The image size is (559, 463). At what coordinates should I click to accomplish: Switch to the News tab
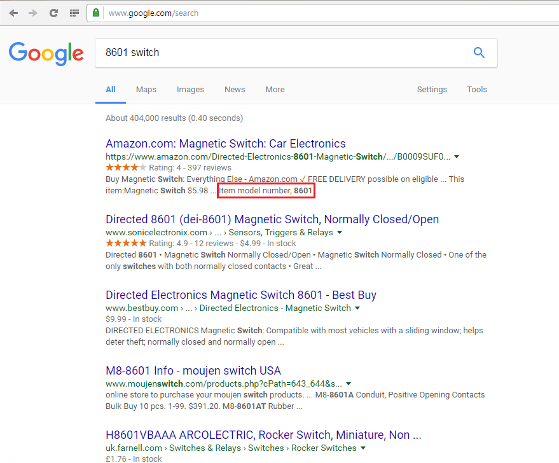click(235, 90)
